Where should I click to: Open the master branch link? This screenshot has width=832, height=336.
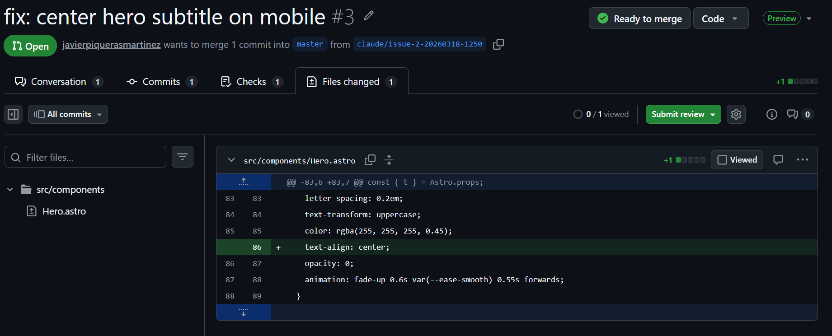pyautogui.click(x=310, y=44)
